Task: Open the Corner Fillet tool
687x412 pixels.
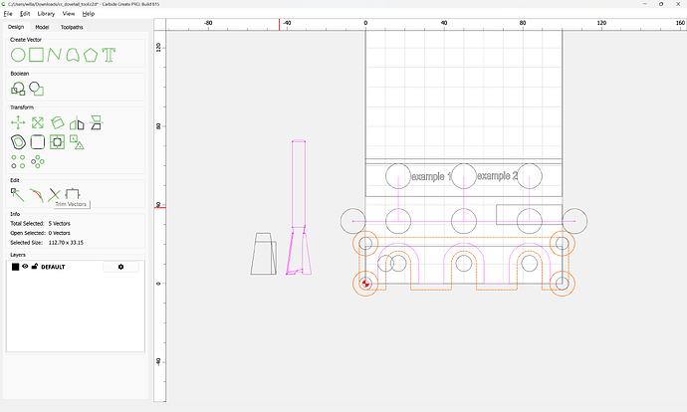Action: pyautogui.click(x=38, y=142)
